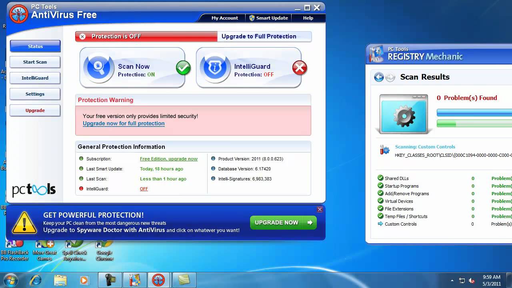Click Add/Remove Programs scan row

click(444, 194)
